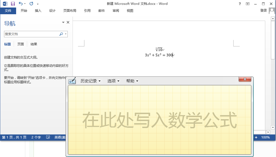276x157 pixels.
Task: Click the magnifier search icon in navigation
Action: click(61, 34)
